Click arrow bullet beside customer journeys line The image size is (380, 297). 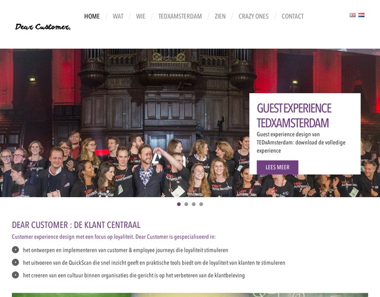tap(15, 249)
